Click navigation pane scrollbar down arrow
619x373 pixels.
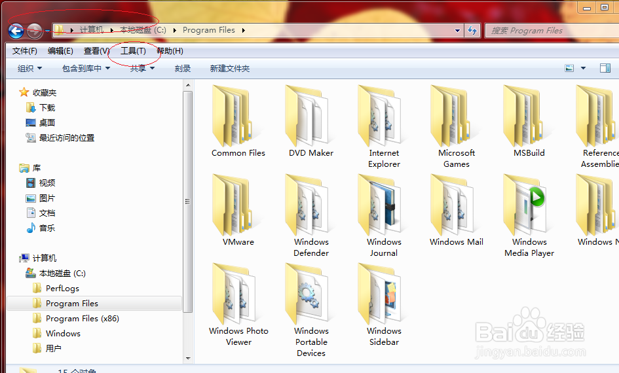click(188, 359)
